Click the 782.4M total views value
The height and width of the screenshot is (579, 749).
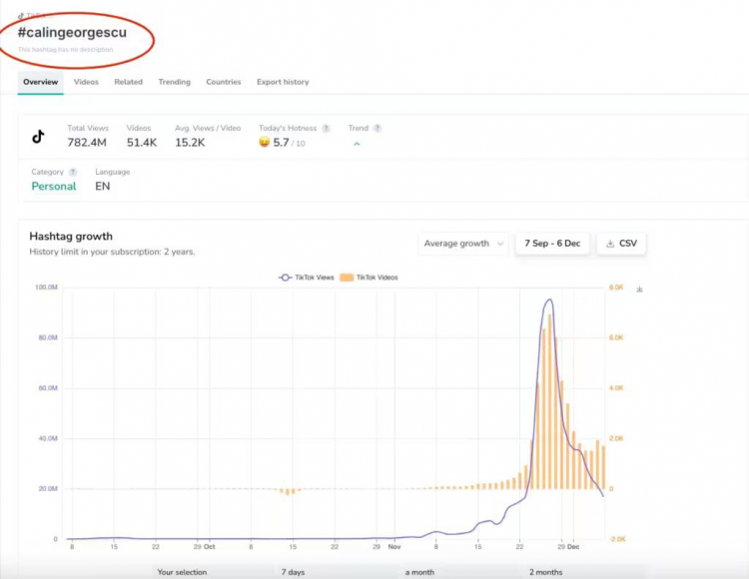[x=87, y=142]
